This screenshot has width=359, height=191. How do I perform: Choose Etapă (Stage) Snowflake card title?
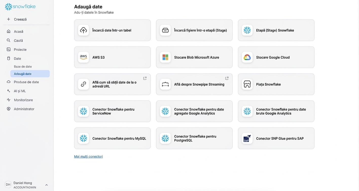[275, 30]
